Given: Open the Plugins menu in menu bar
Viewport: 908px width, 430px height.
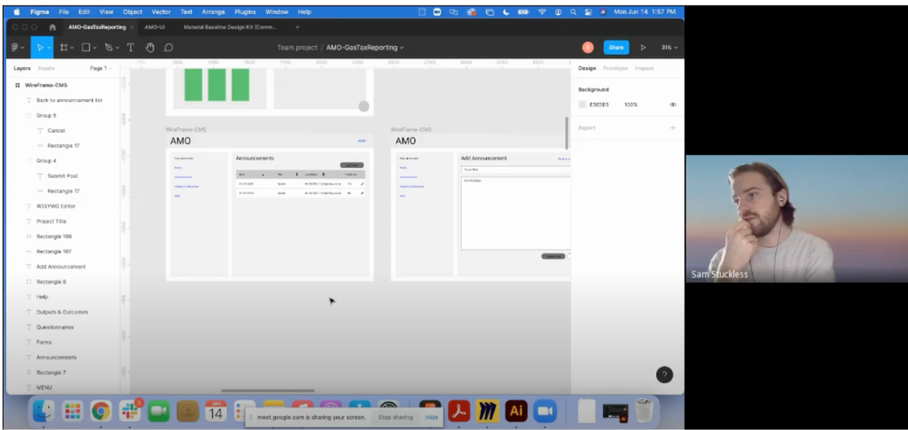Looking at the screenshot, I should pos(246,12).
